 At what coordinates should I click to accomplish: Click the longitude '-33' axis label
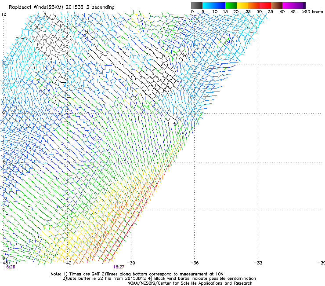coord(258,263)
